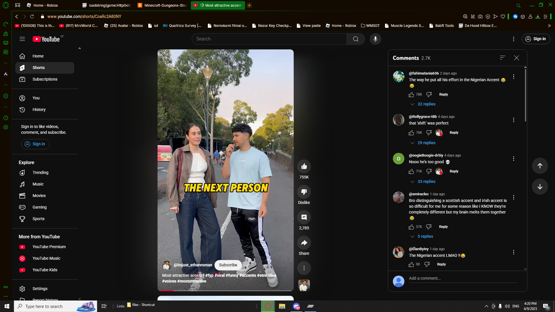Go back in browser history
This screenshot has width=555, height=312.
pyautogui.click(x=17, y=16)
